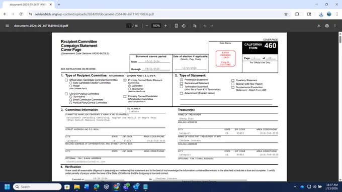Click the address bar URL

pyautogui.click(x=94, y=14)
